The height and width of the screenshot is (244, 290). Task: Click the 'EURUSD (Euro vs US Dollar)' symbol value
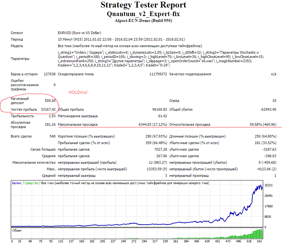pos(79,33)
